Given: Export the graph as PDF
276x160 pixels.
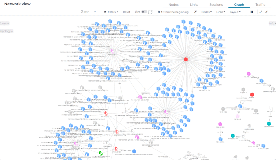Looking at the screenshot, I should [x=85, y=12].
